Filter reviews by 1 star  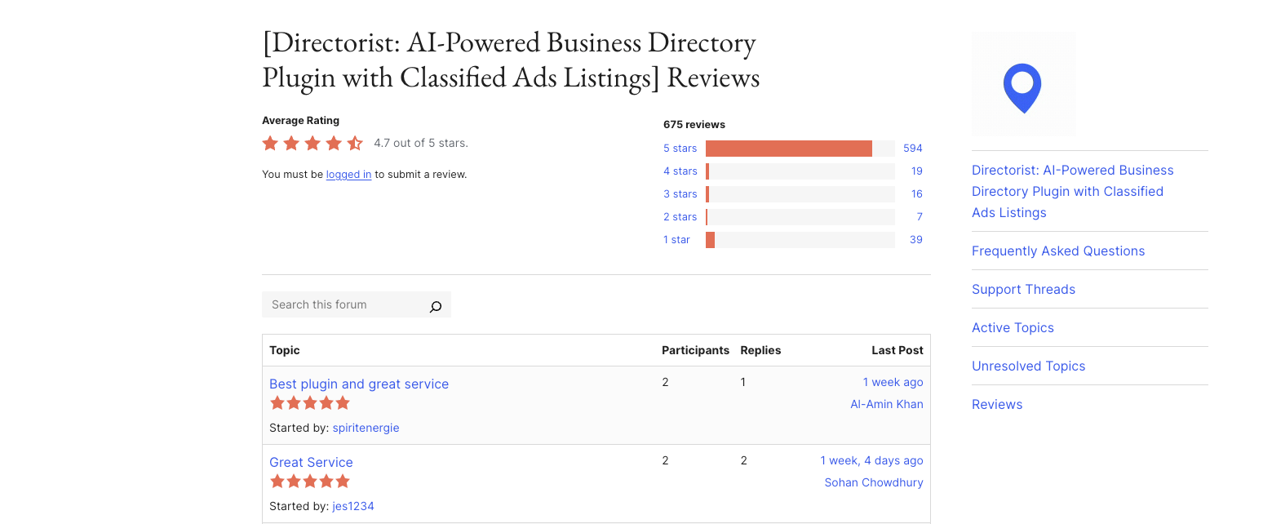(x=676, y=240)
